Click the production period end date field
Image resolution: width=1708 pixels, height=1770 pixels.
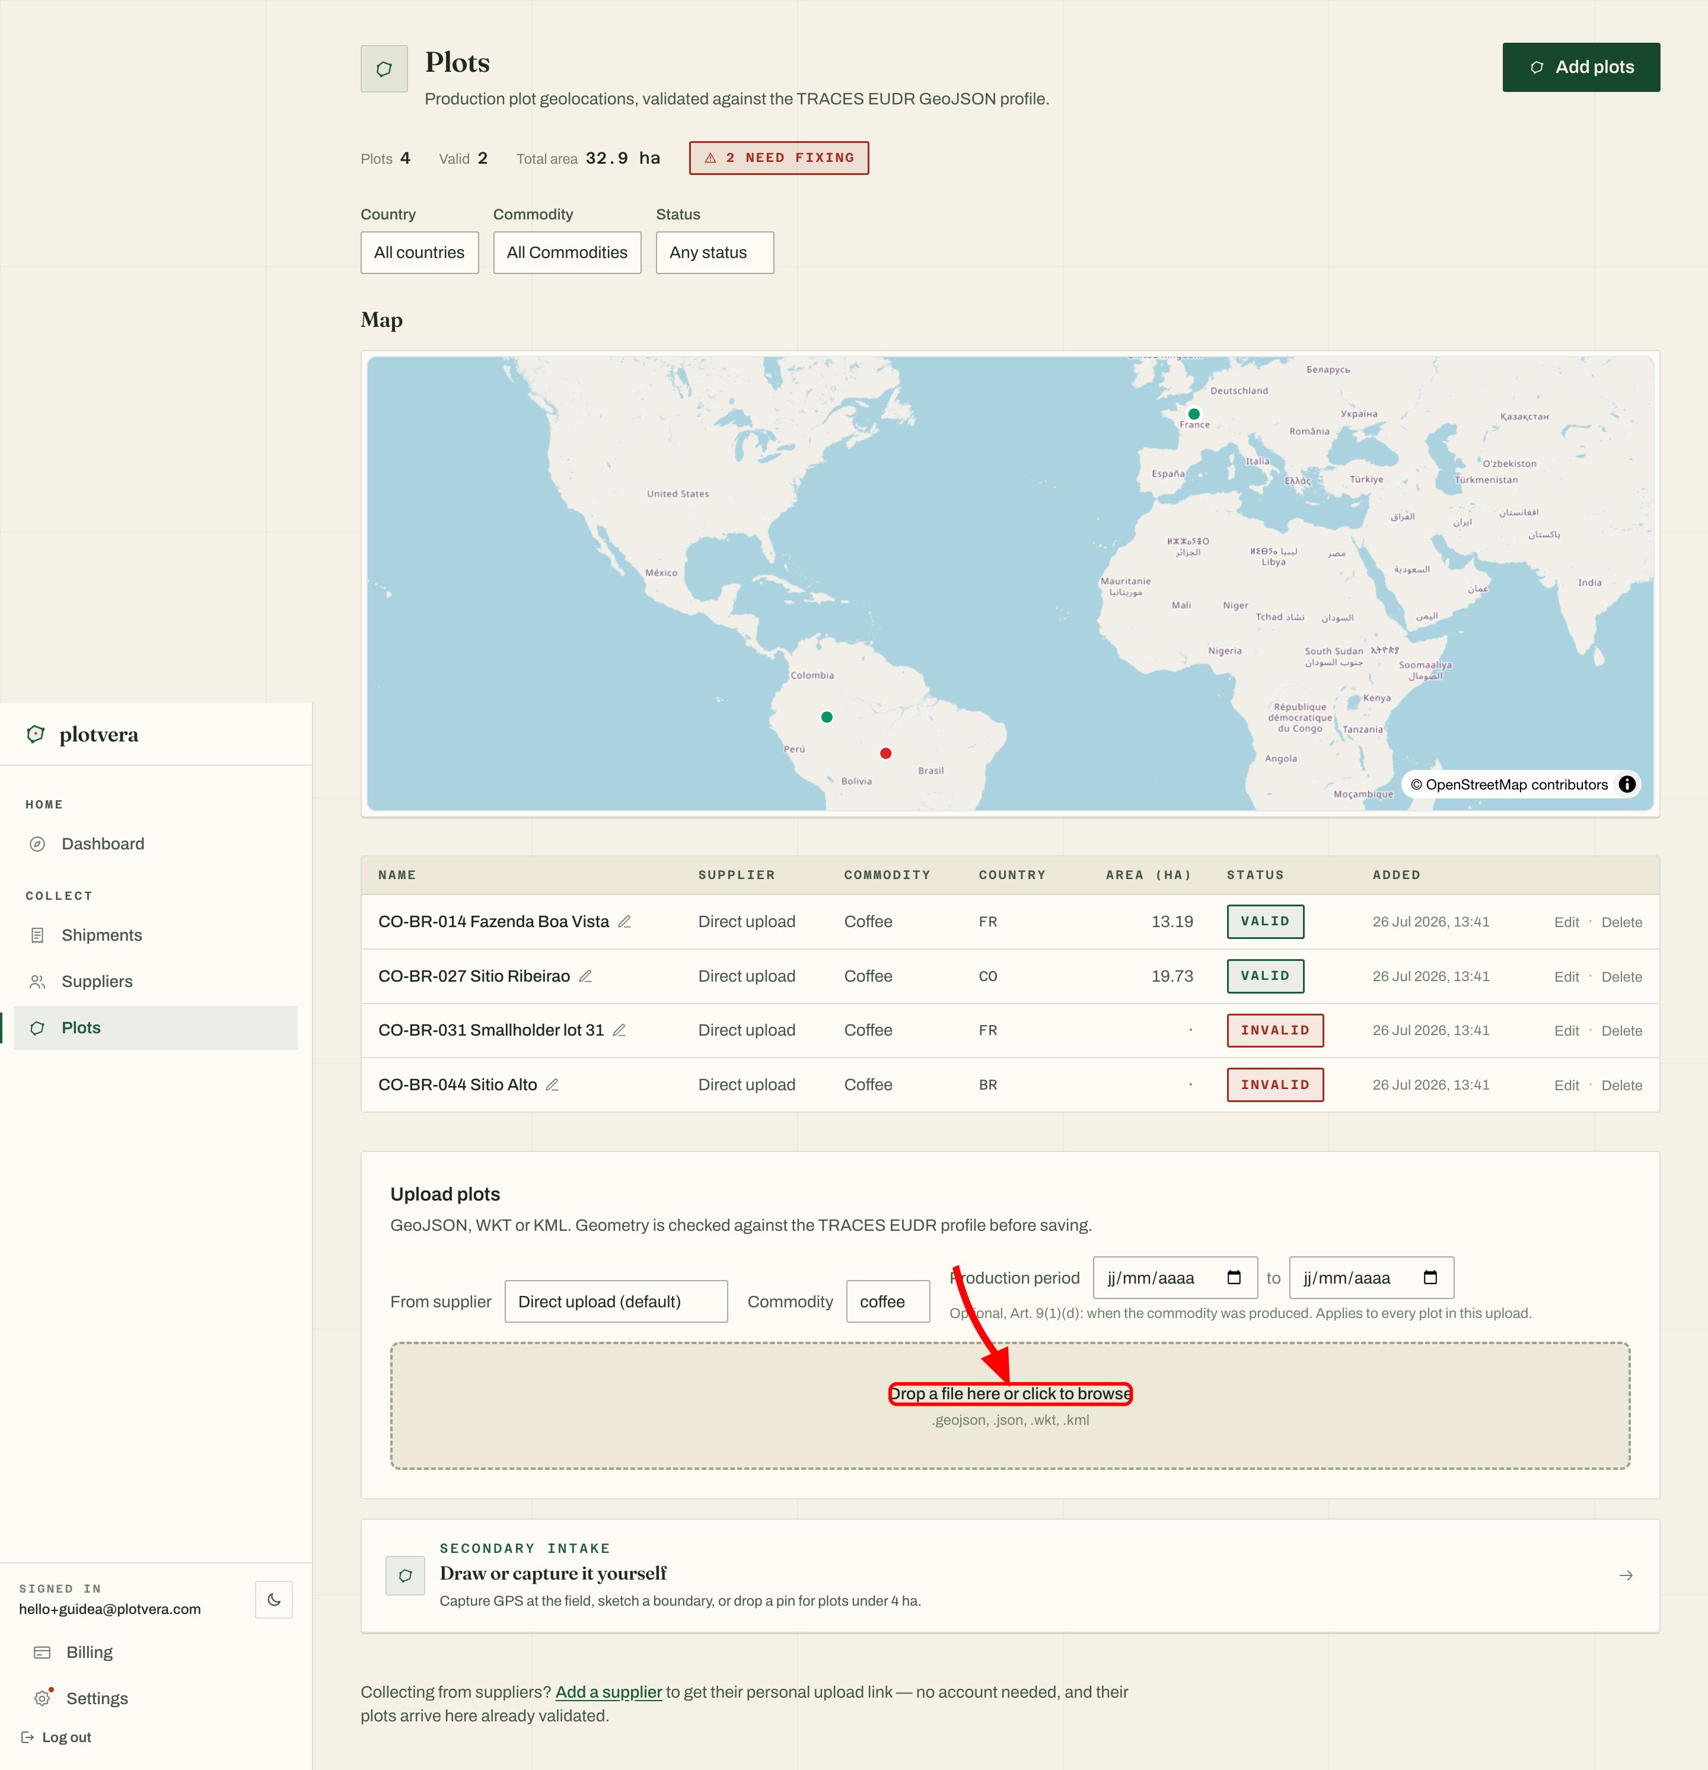1371,1278
